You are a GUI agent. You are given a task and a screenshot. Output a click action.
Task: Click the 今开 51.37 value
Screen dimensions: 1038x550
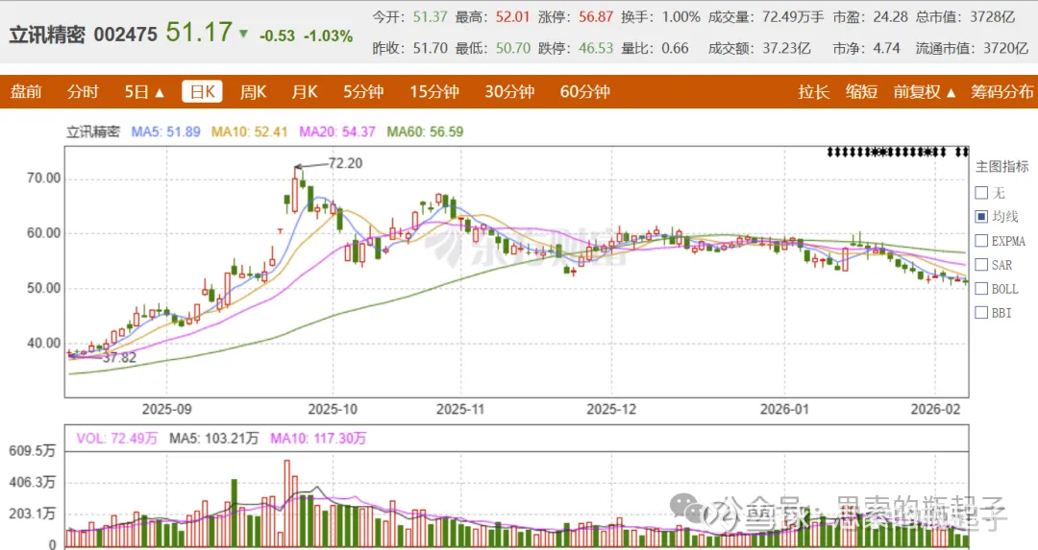coord(431,16)
